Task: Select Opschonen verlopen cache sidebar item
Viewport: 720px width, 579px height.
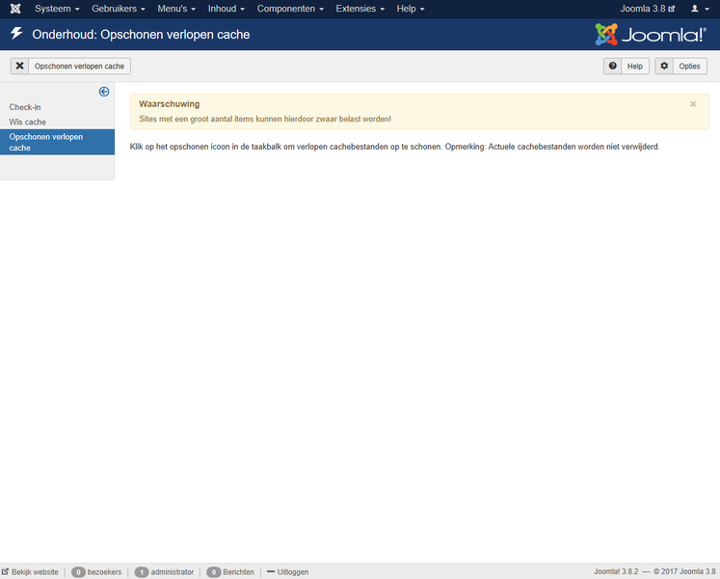Action: (58, 142)
